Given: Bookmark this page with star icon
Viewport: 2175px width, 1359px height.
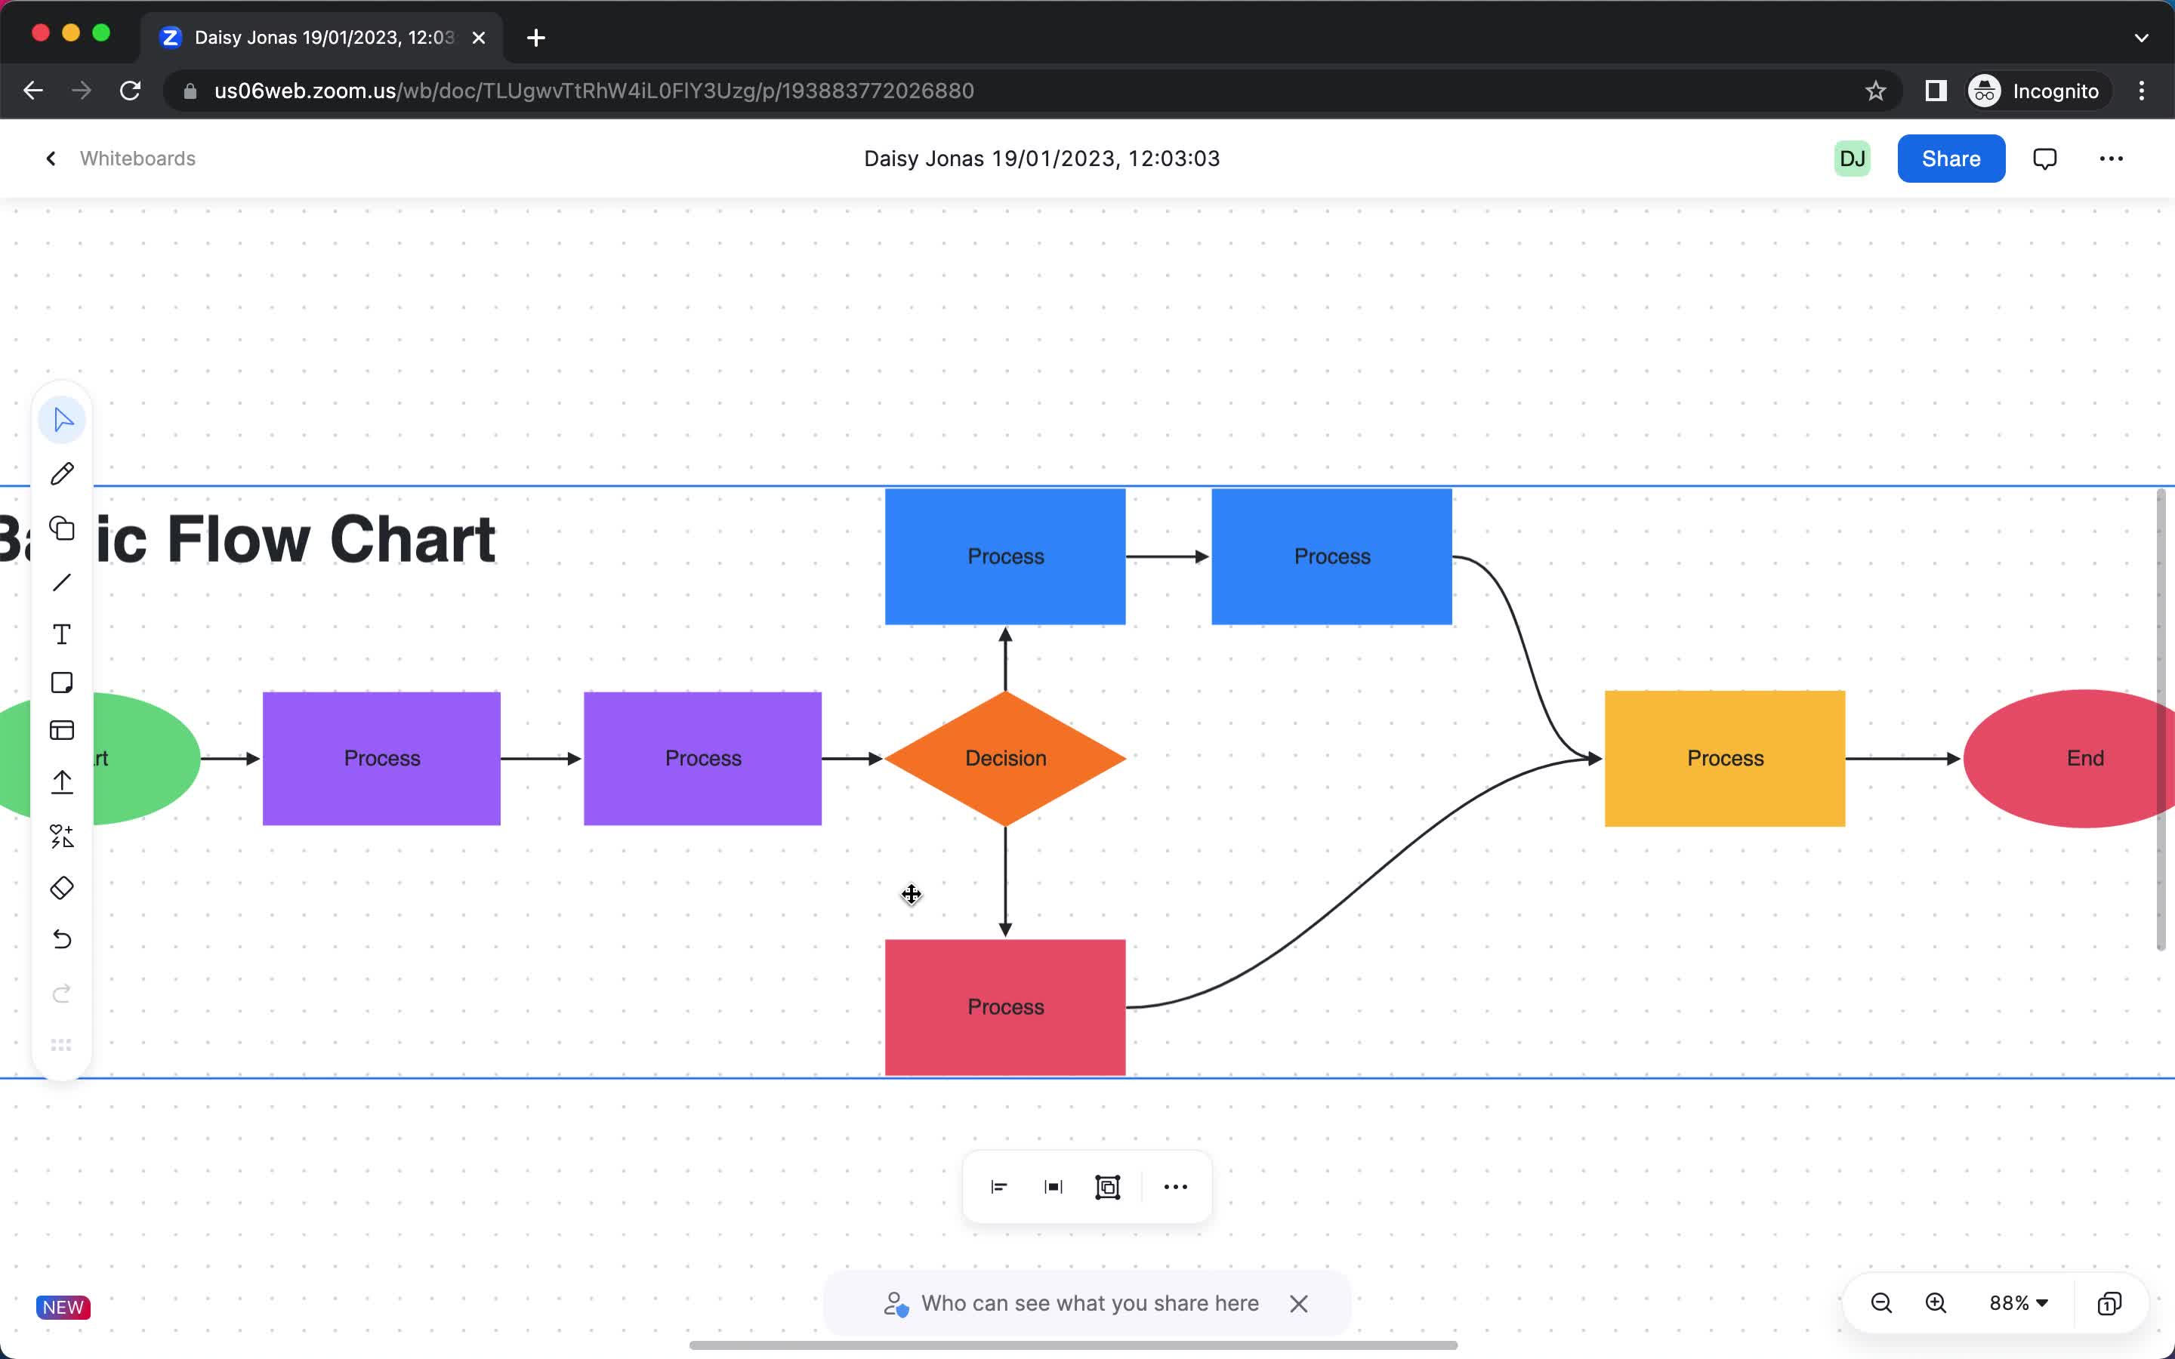Looking at the screenshot, I should [x=1876, y=91].
